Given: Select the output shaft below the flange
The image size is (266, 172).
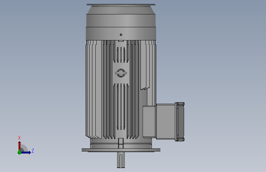Looking at the screenshot, I should click(121, 160).
